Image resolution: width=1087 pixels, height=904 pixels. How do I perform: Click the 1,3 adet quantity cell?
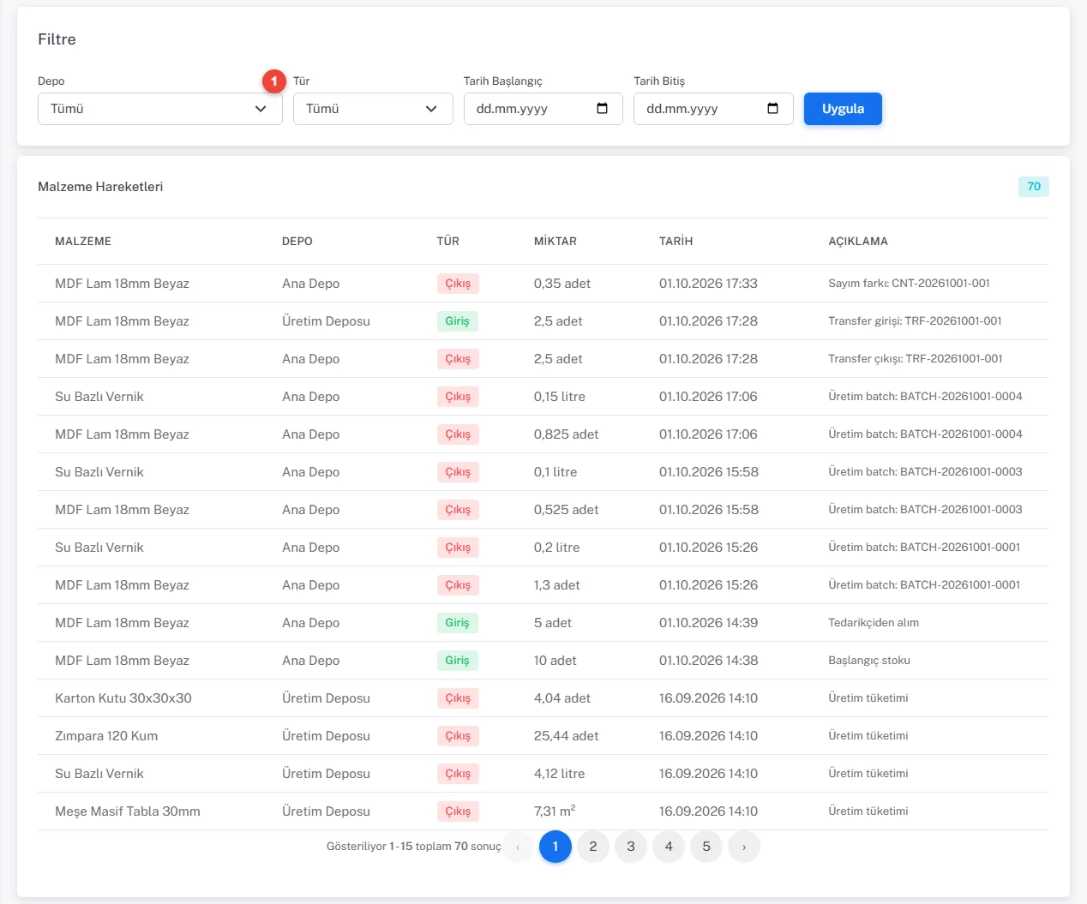click(556, 585)
